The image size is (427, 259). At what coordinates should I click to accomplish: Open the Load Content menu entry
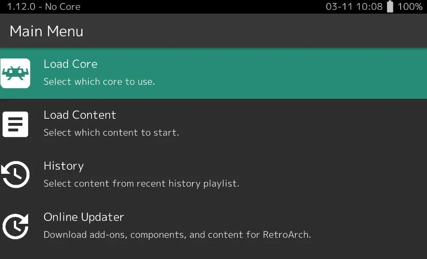(80, 115)
